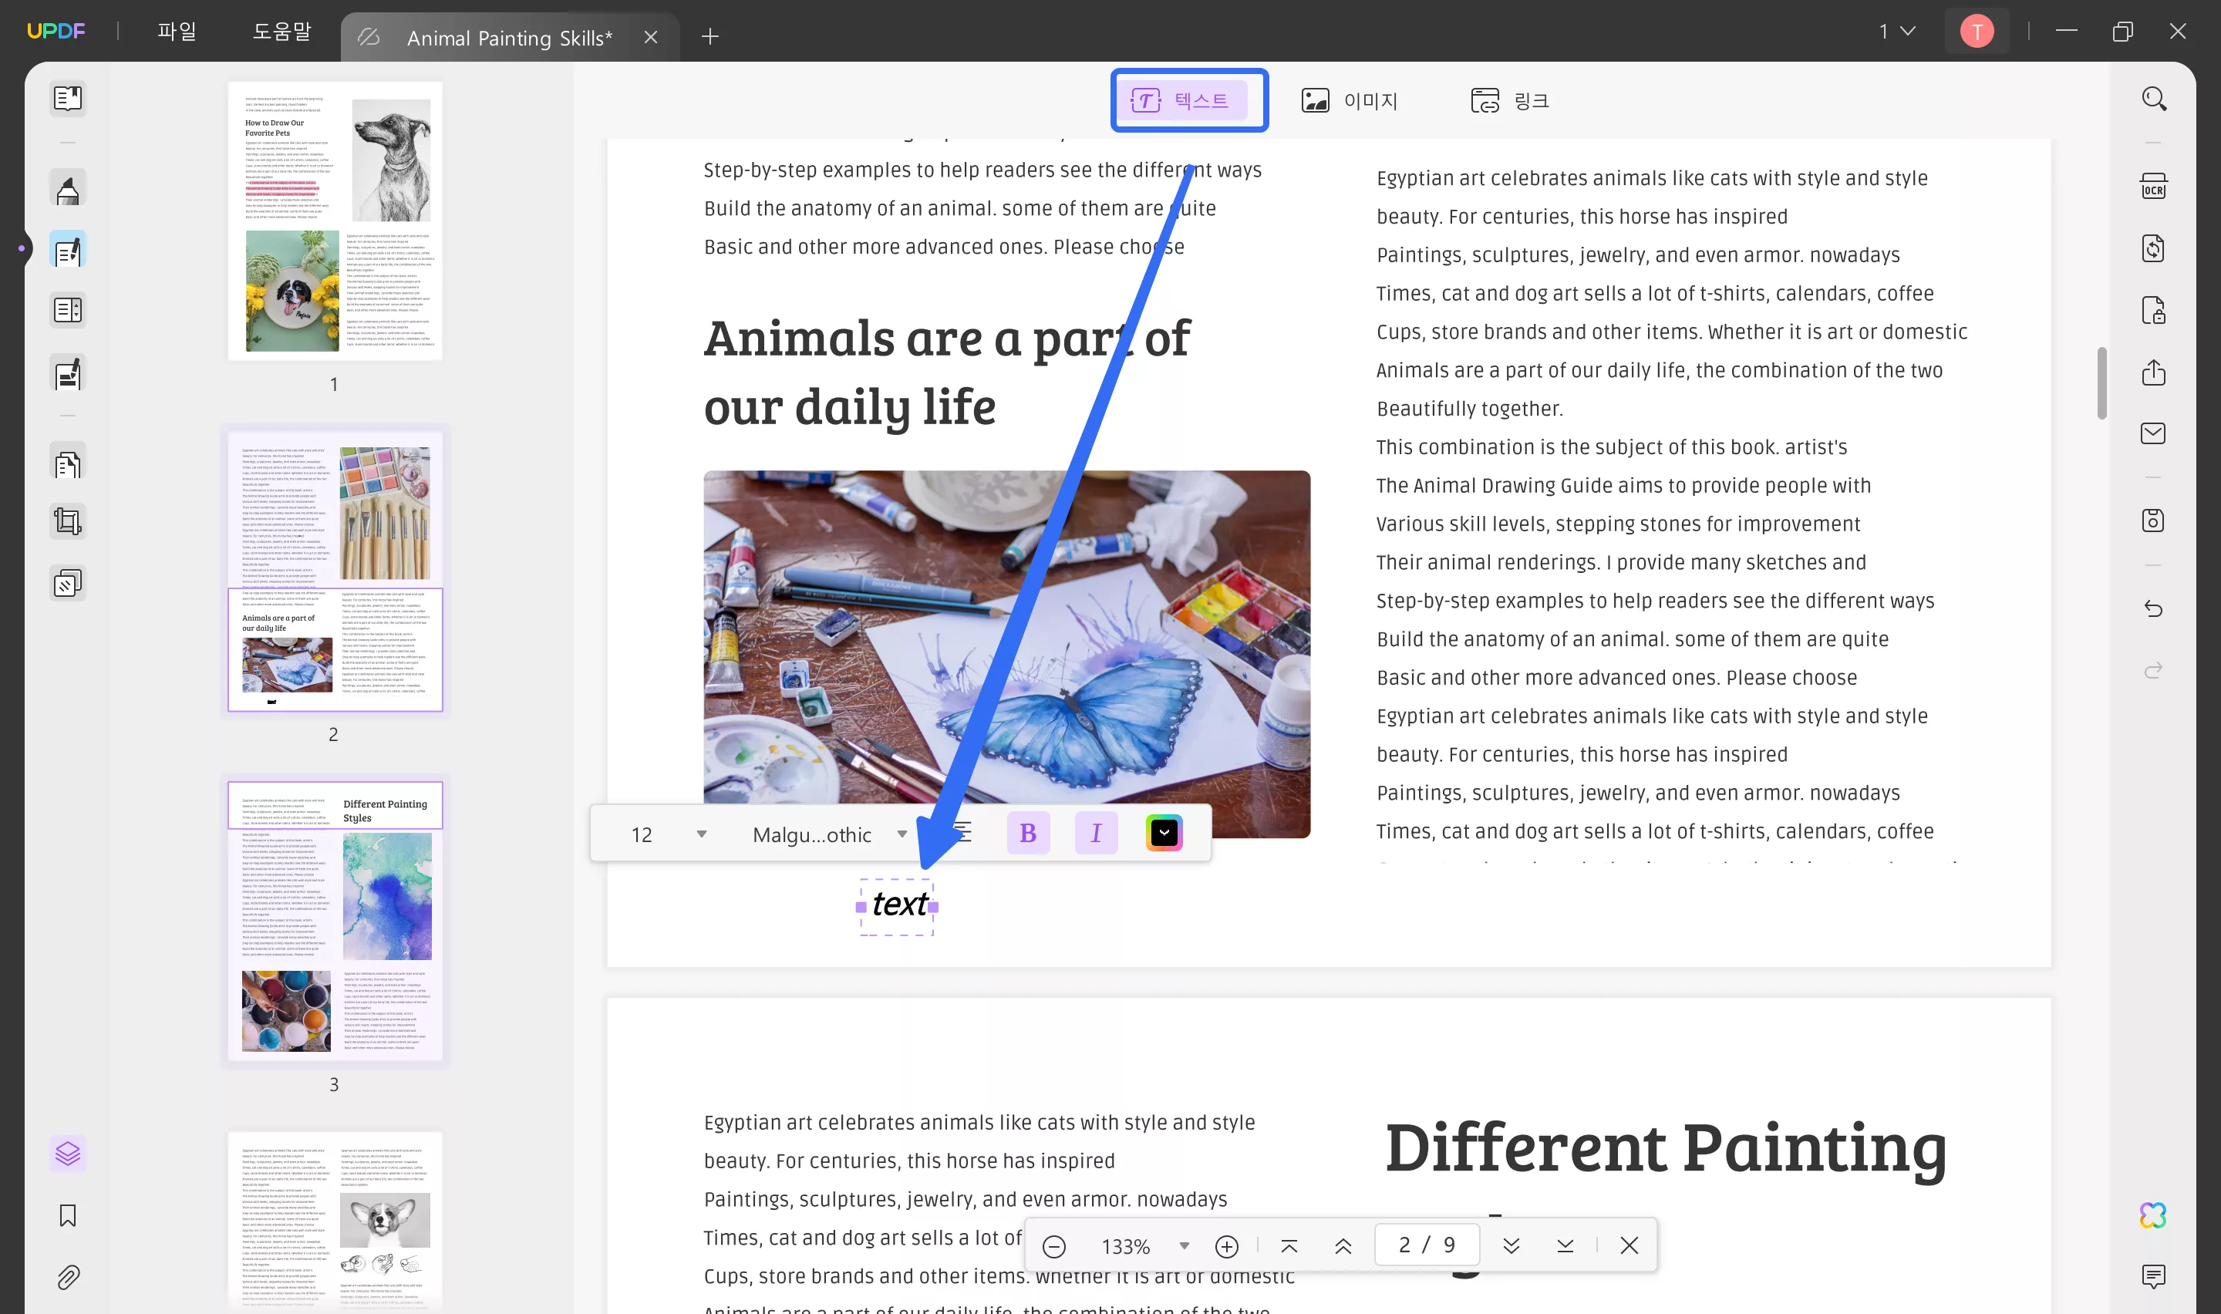The image size is (2221, 1314).
Task: Expand font size dropdown showing 12
Action: [x=699, y=832]
